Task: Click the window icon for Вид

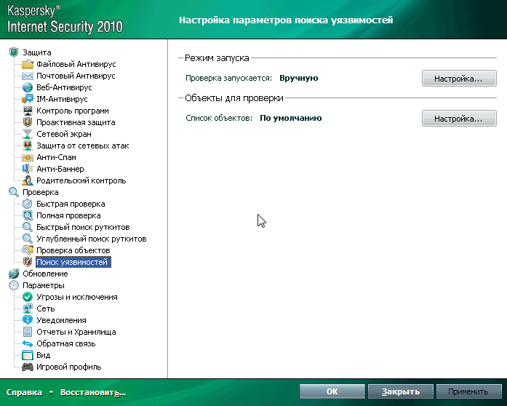Action: tap(28, 355)
